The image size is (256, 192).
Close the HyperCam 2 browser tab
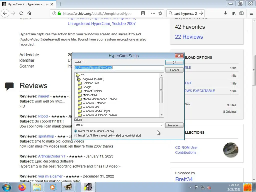[52, 4]
